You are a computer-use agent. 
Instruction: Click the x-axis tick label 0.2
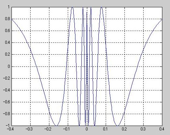(x=124, y=129)
